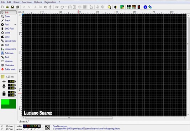
Task: Open the Edit menu
Action: (x=9, y=2)
